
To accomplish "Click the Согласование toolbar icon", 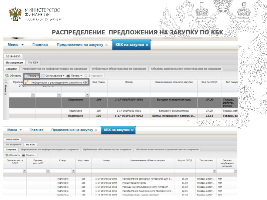I will [x=43, y=76].
